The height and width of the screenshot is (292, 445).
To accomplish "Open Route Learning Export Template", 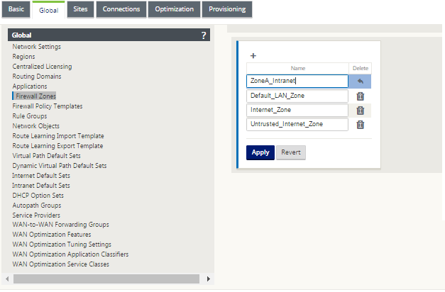I will click(x=57, y=146).
